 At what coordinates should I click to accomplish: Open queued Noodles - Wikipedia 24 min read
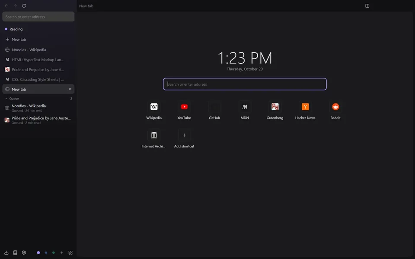tap(38, 108)
